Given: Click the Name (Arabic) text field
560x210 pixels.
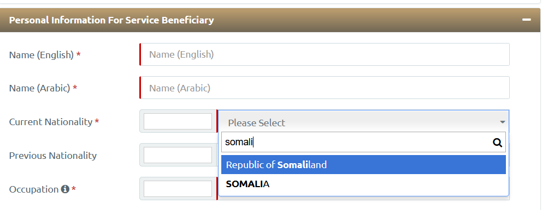Looking at the screenshot, I should [x=325, y=88].
